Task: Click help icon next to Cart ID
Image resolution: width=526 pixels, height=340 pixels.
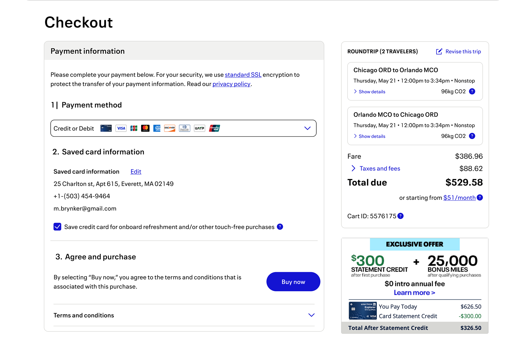Action: coord(401,216)
